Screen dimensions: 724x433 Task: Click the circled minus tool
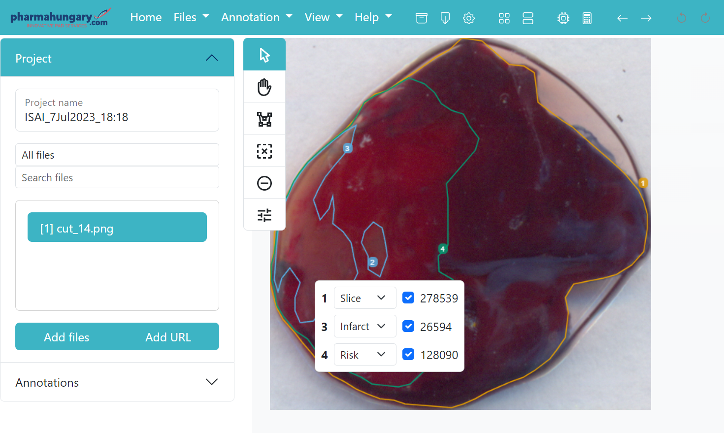pos(264,183)
